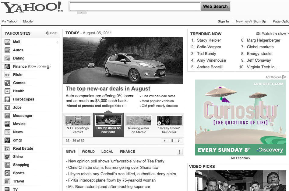Expand the search box dropdown tab
Screen dimensions: 289x191
82,12
